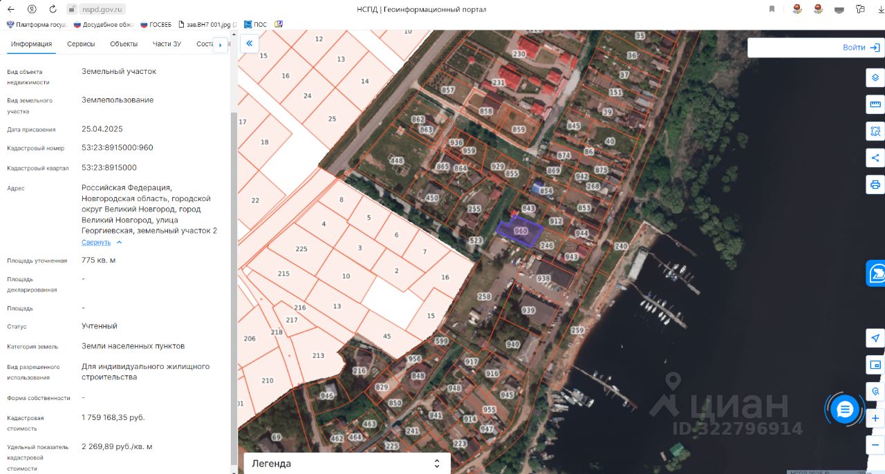
Task: Toggle the overview mini-map
Action: tap(875, 365)
